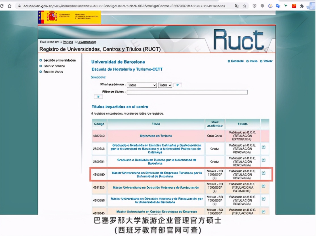
Task: Open details icon for Dirección de Empresas Turísticas row
Action: pos(264,173)
